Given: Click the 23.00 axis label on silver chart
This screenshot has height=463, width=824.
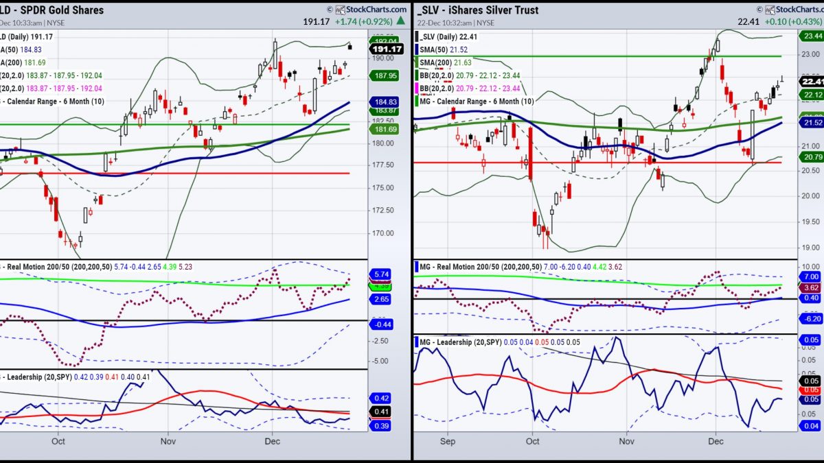Looking at the screenshot, I should (812, 54).
